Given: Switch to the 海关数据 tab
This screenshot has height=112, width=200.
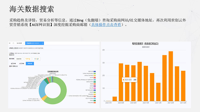Looking at the screenshot, I should click(x=19, y=43).
